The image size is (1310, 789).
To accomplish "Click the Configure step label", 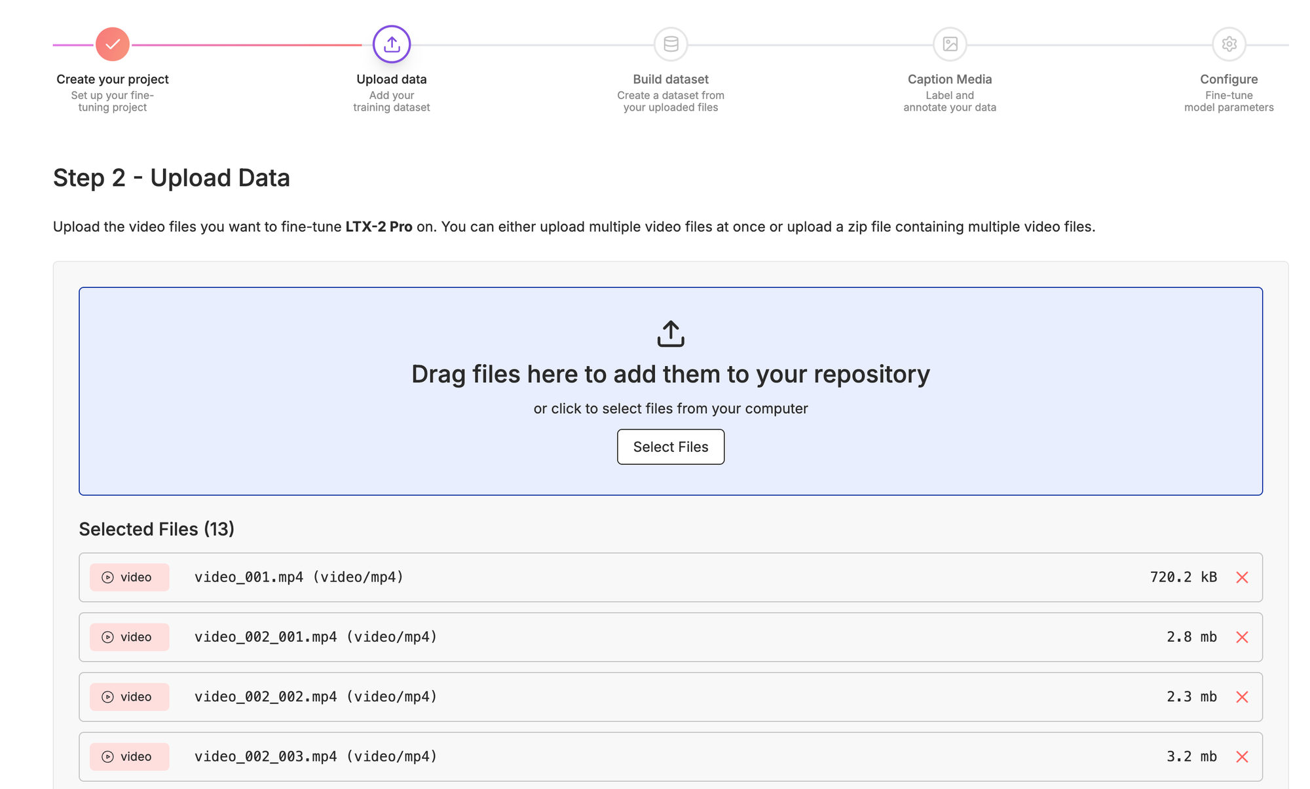I will coord(1229,79).
